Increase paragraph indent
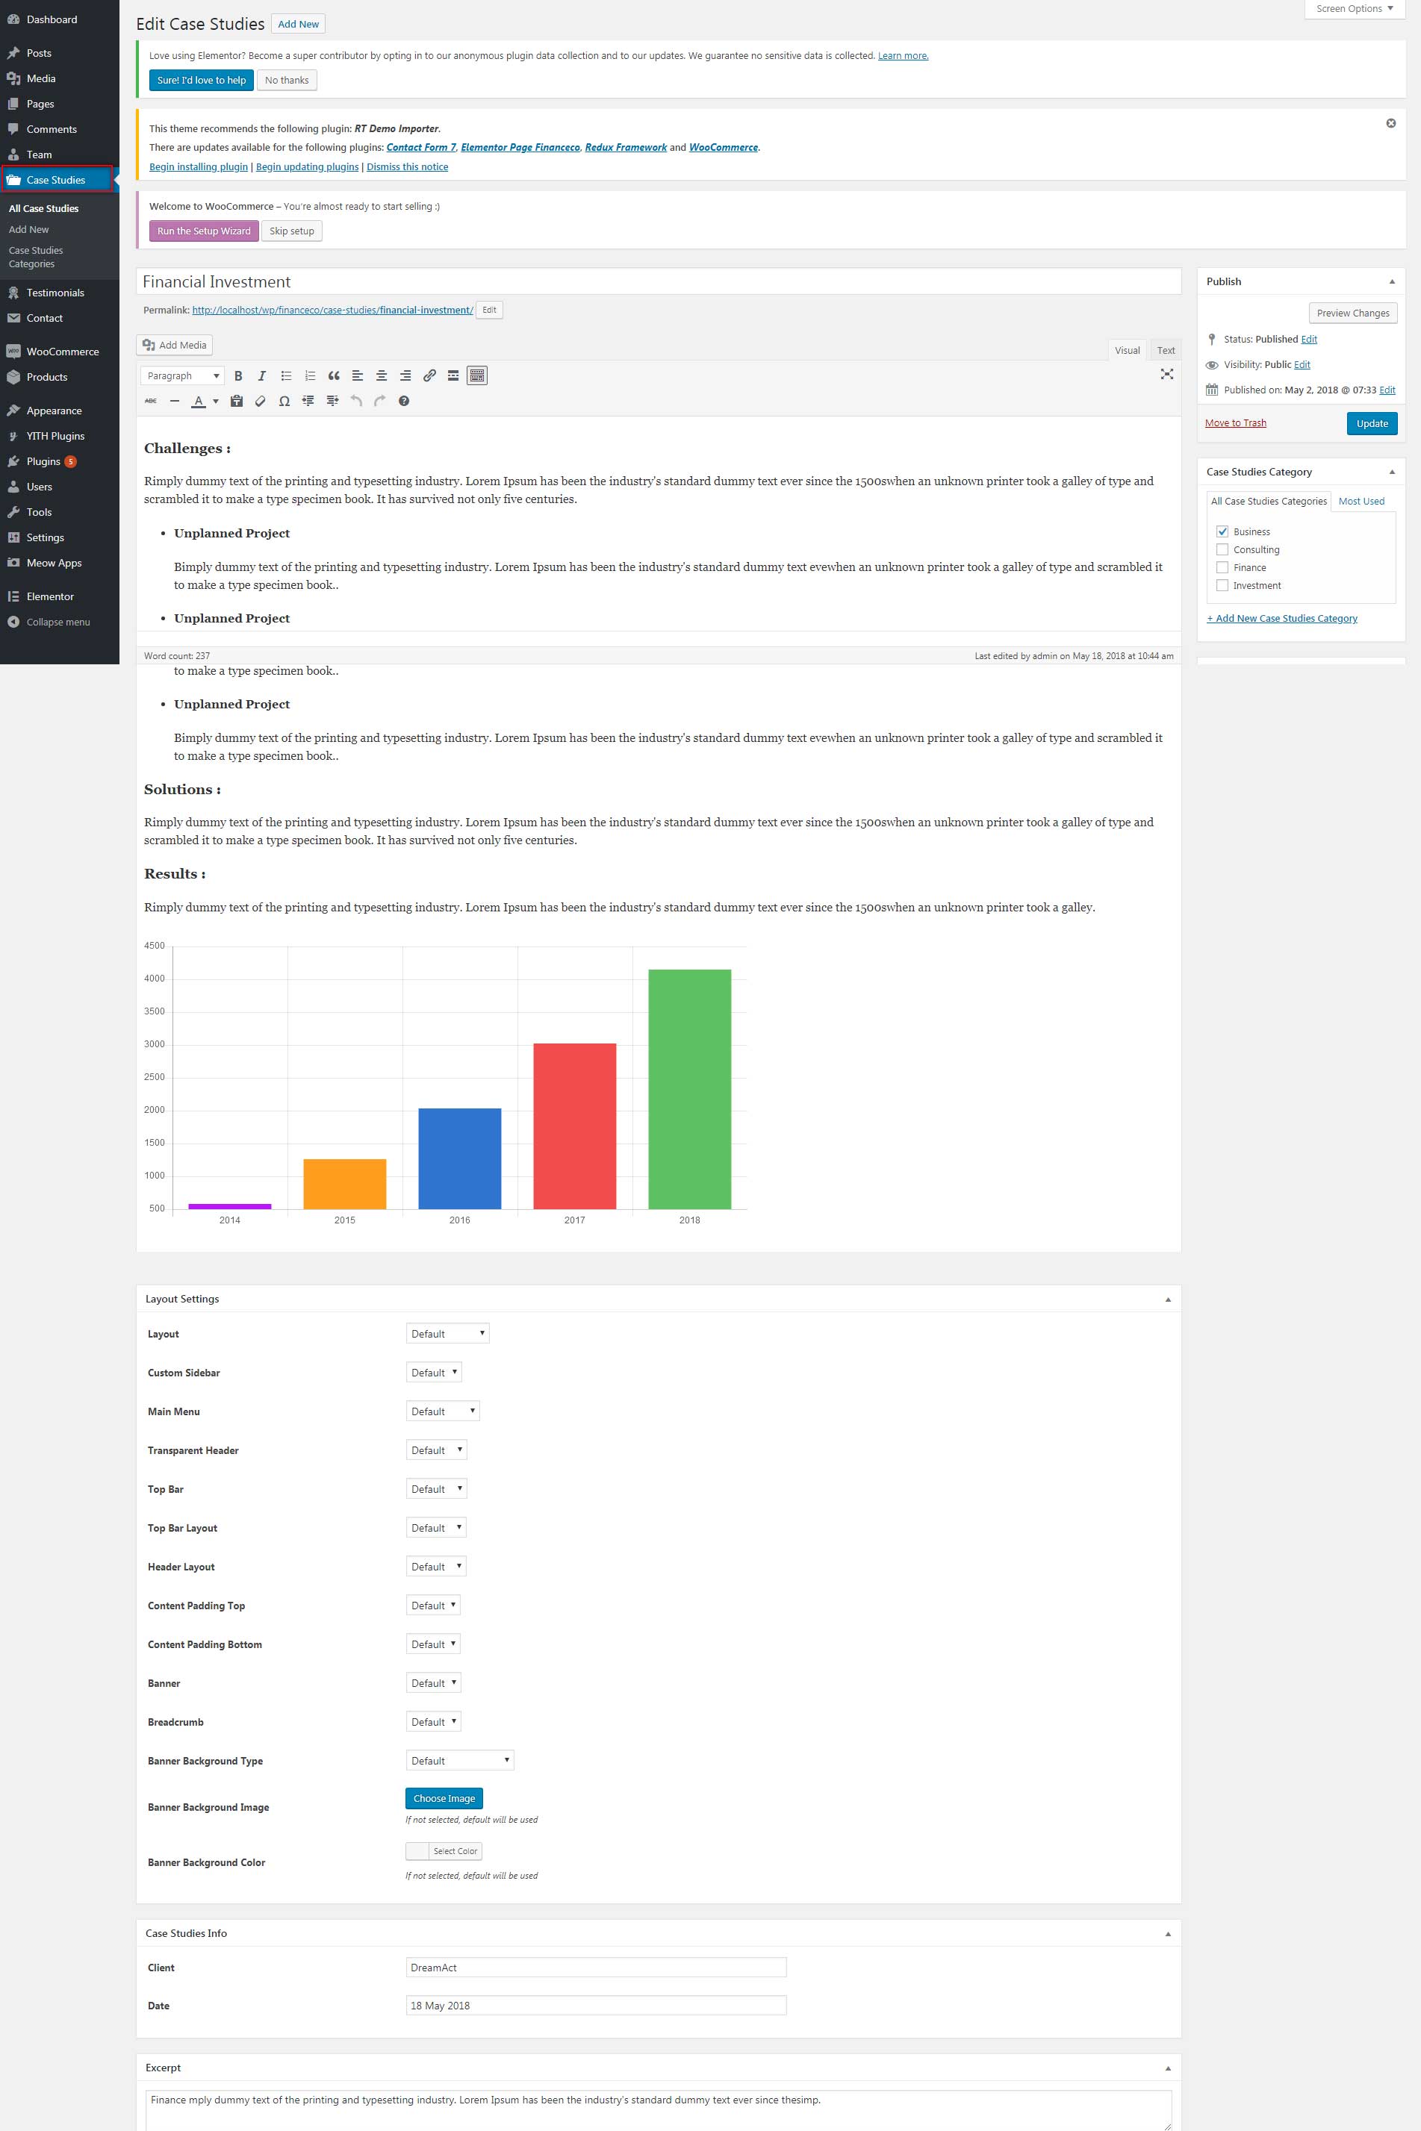This screenshot has height=2131, width=1421. pyautogui.click(x=332, y=402)
